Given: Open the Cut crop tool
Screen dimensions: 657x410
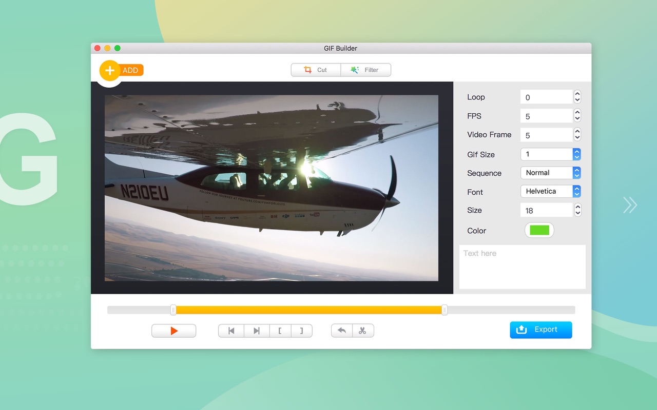Looking at the screenshot, I should (316, 70).
